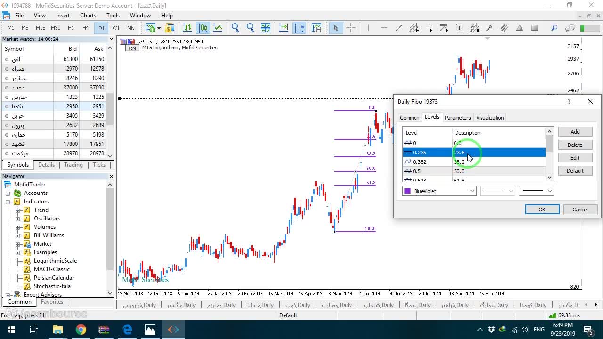Select the Fibonacci fan tool

[444, 28]
